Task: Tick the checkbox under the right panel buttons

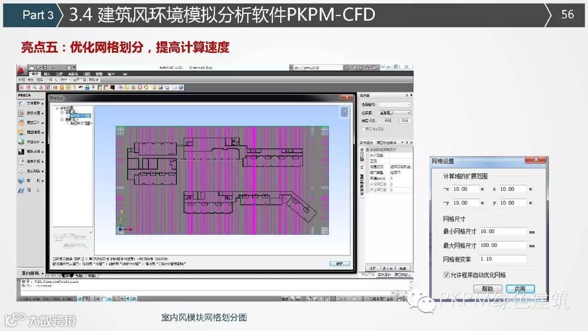Action: 363,129
